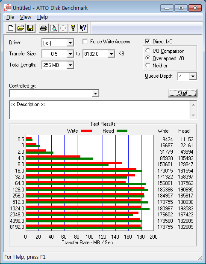Viewport: 206px width, 264px height.
Task: Print the benchmark results
Action: [x=44, y=28]
